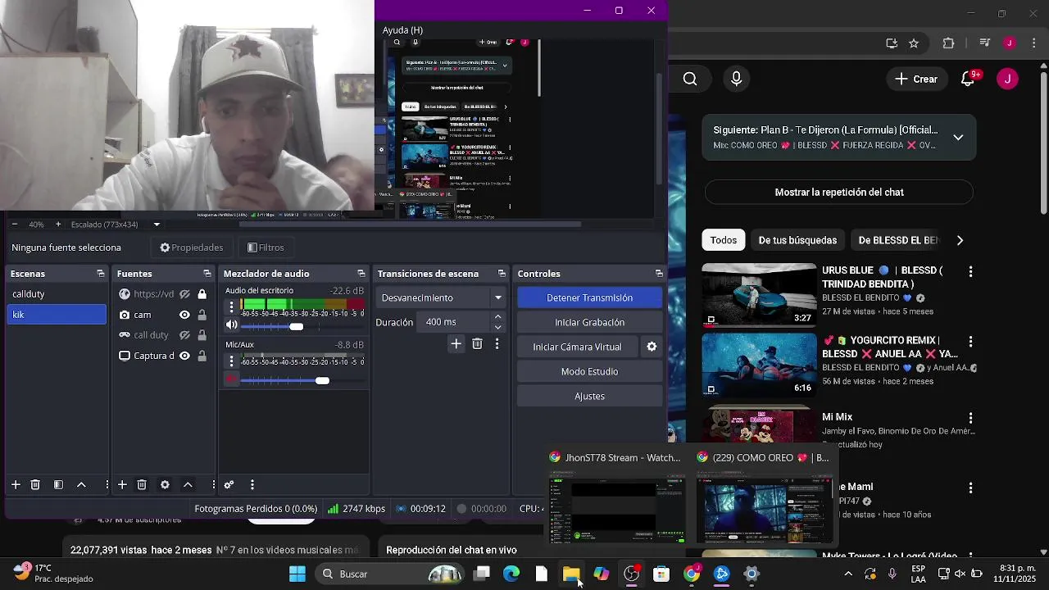Screen dimensions: 1049x590
Task: Open OBS Studio from the taskbar
Action: click(632, 574)
